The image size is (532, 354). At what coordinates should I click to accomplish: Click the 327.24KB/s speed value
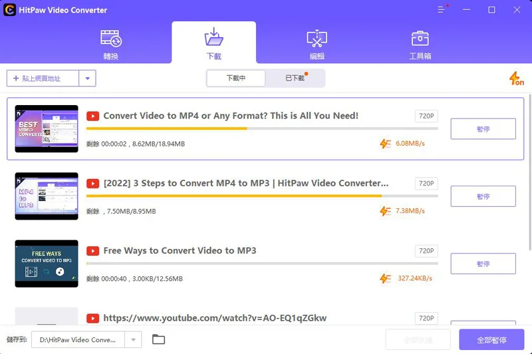(415, 279)
